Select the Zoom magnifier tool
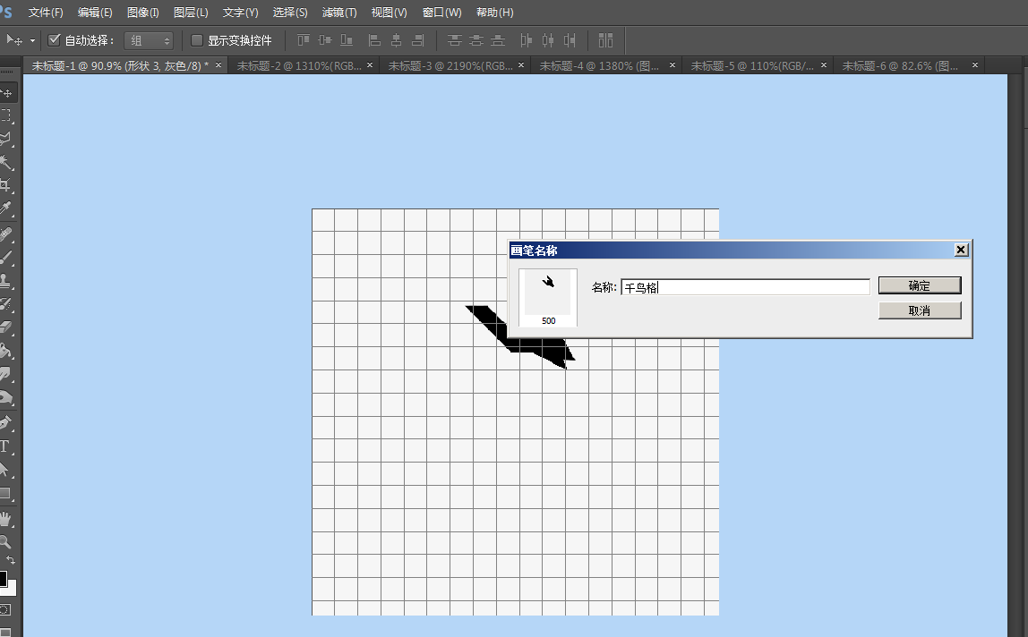Screen dimensions: 1028x637 click(x=6, y=542)
